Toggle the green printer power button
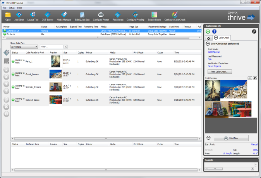 coord(208,31)
